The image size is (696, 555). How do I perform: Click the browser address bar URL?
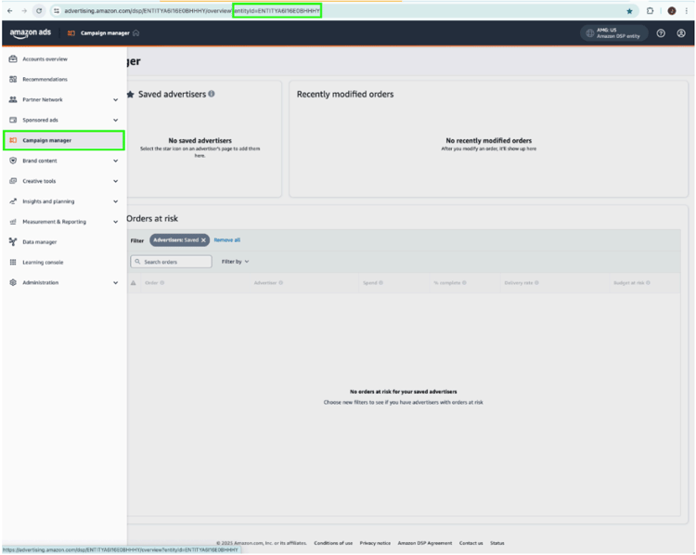(x=192, y=10)
